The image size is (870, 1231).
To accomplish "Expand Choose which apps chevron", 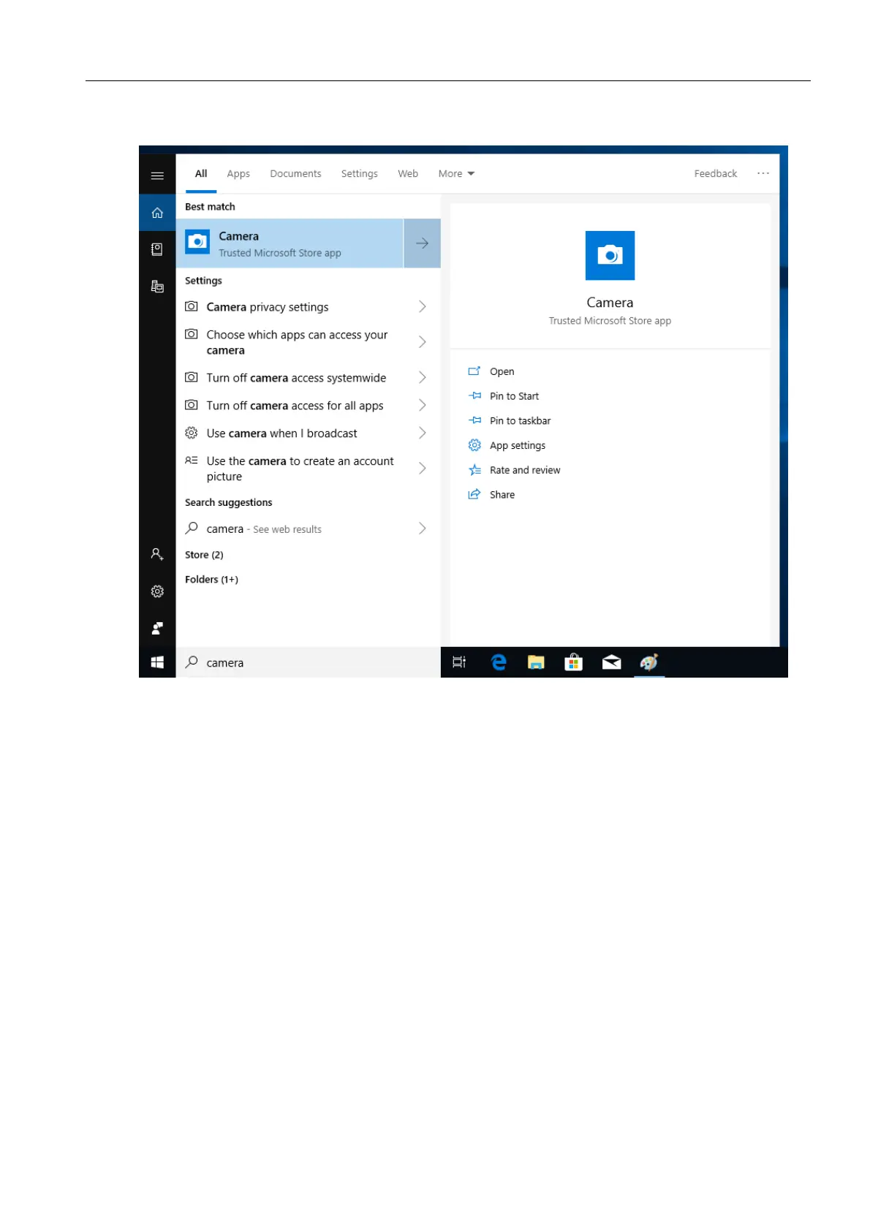I will (422, 341).
